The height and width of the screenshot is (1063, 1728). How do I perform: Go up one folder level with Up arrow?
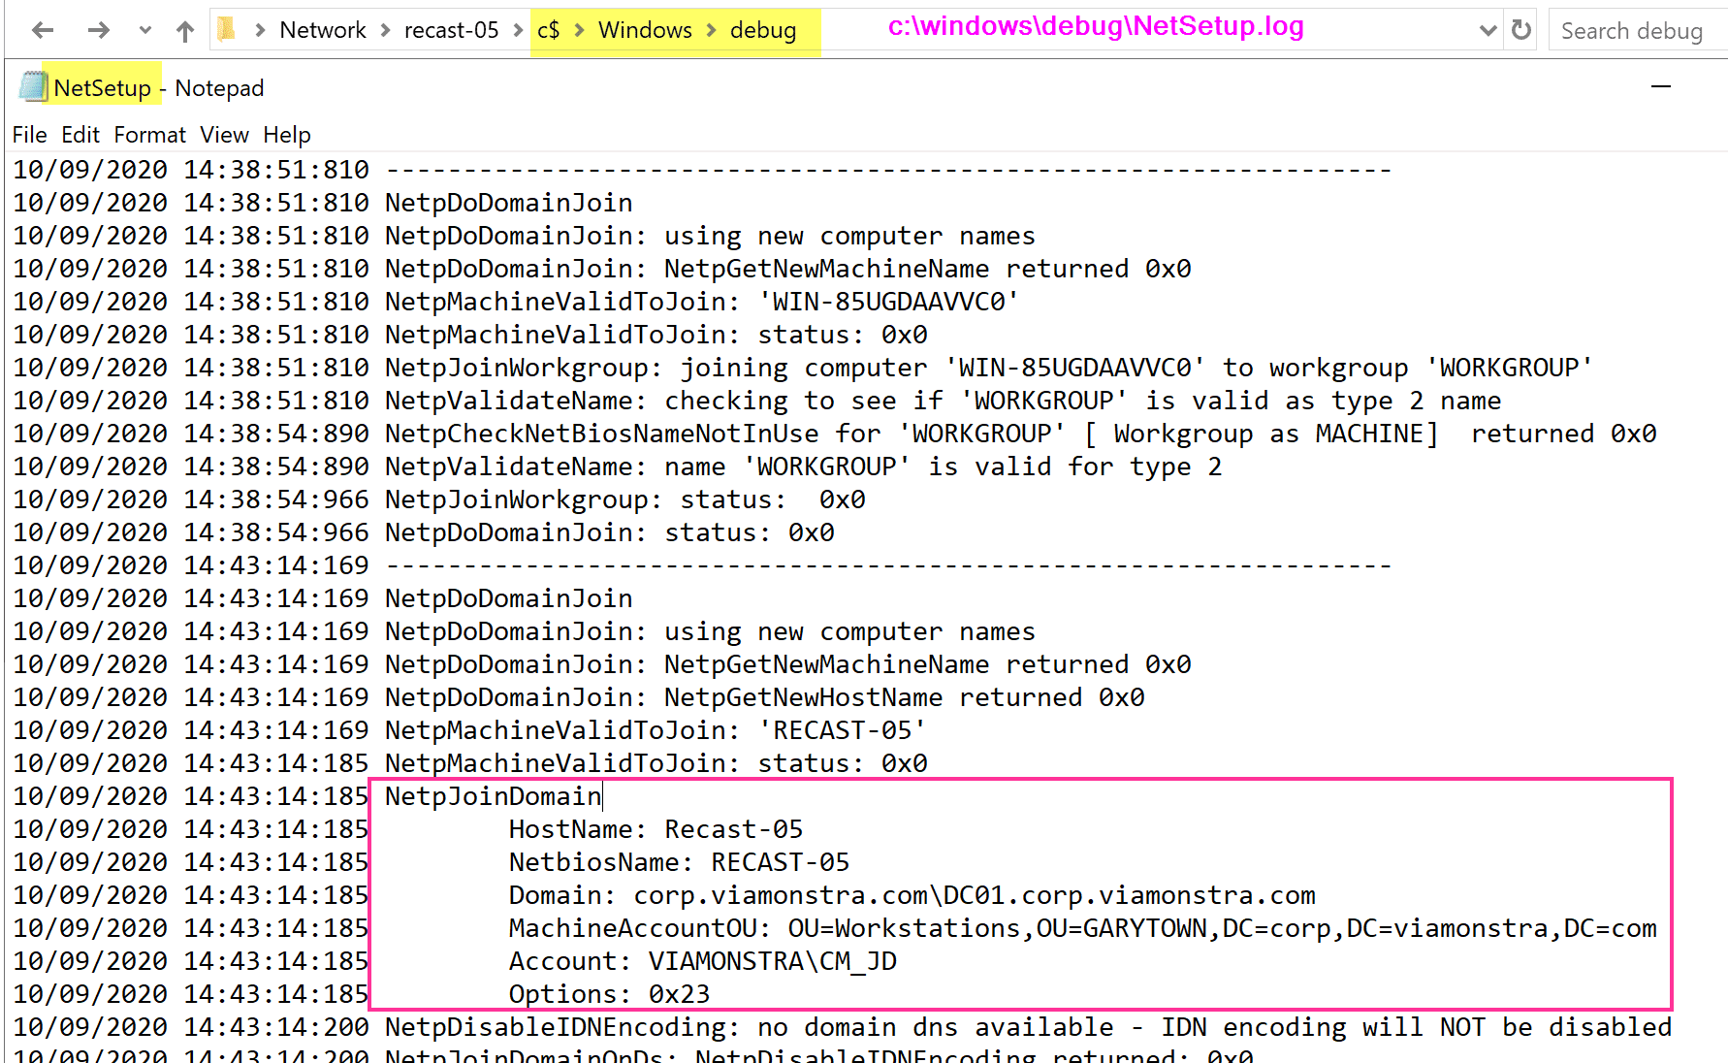tap(185, 31)
